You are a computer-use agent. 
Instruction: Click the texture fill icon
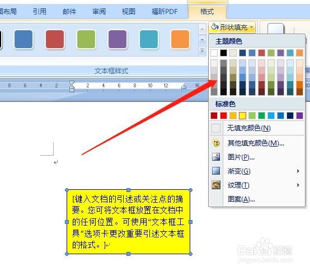216,185
